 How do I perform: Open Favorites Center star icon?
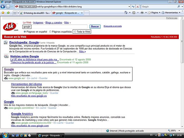(x=3, y=13)
